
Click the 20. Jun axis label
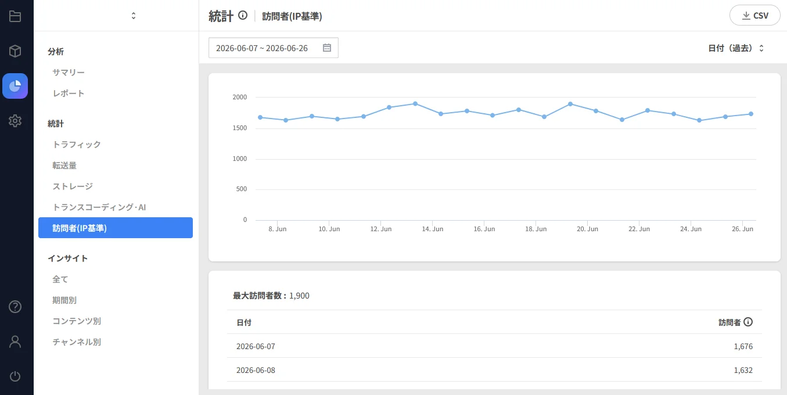point(587,229)
